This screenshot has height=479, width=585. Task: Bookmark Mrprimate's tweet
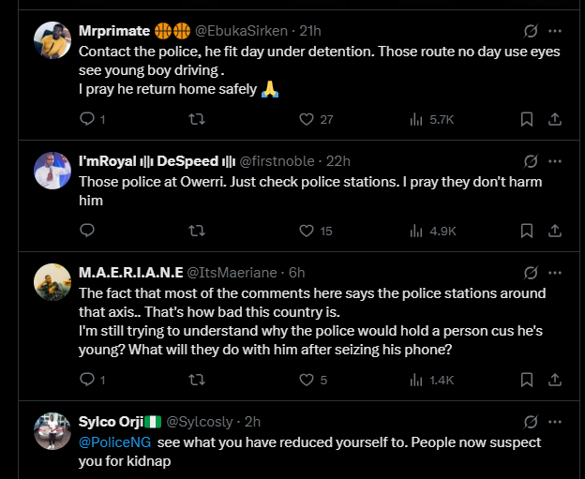527,119
